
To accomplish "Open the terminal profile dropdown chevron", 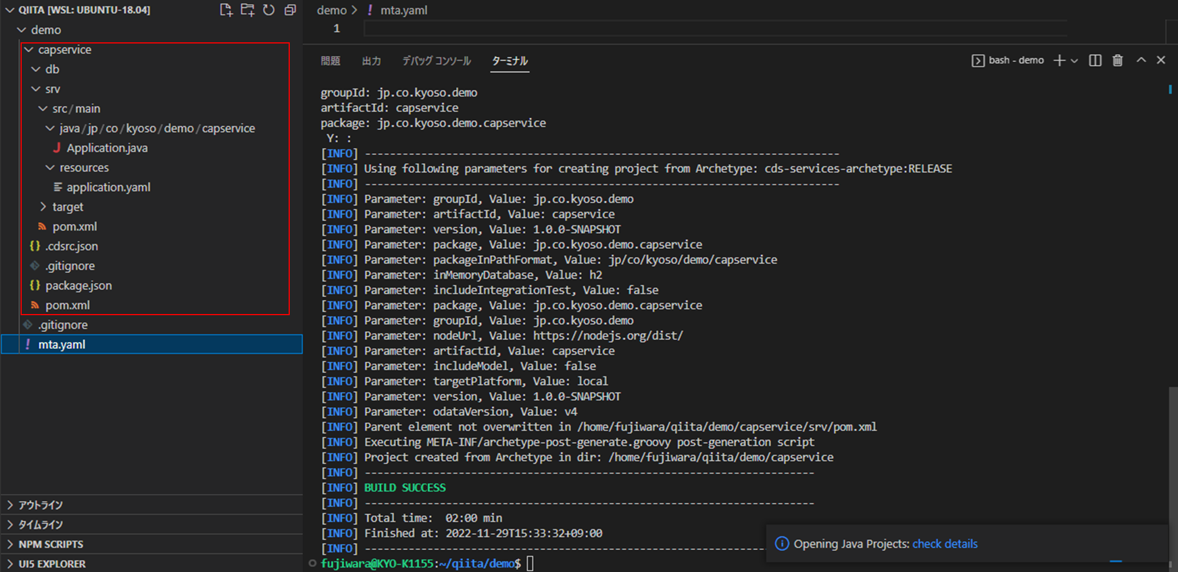I will pos(1075,60).
